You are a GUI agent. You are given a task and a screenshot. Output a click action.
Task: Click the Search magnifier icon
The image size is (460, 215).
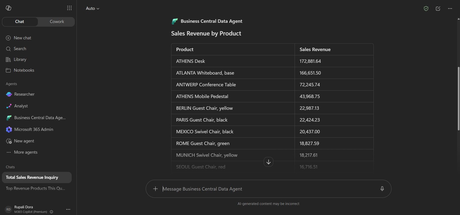click(8, 49)
